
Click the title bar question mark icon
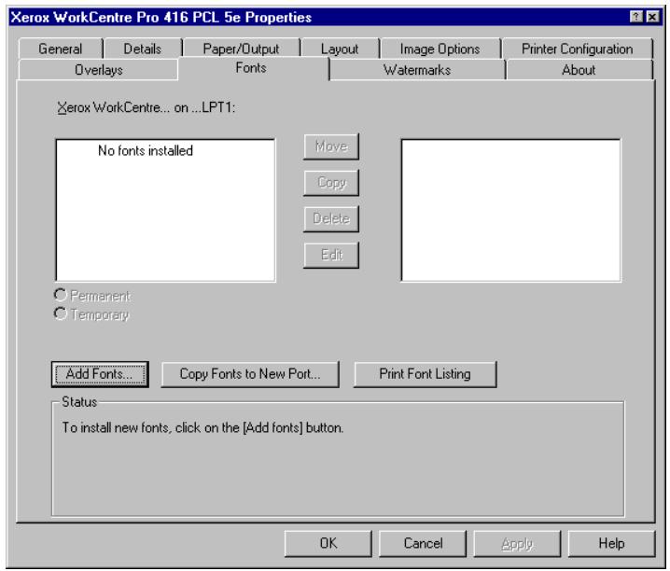pyautogui.click(x=636, y=17)
